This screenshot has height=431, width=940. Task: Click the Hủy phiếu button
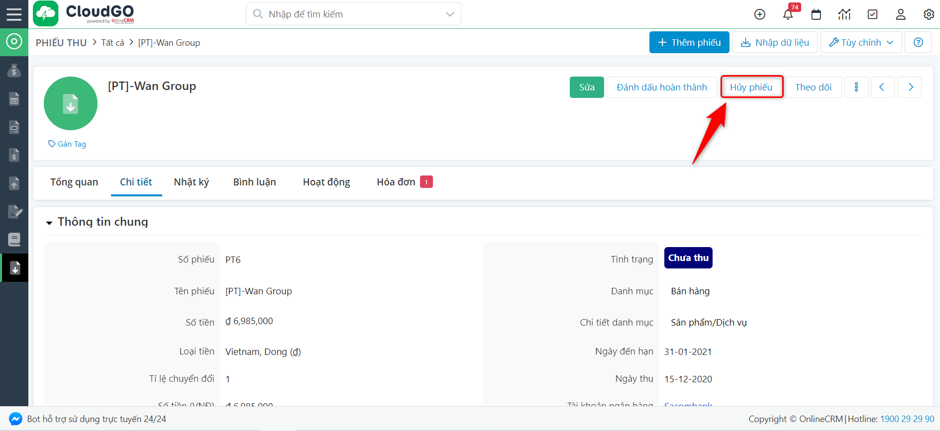pos(751,87)
